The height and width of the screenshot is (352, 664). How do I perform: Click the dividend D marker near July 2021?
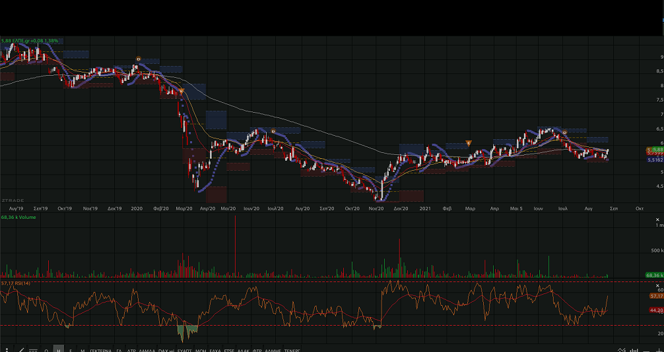tap(565, 132)
